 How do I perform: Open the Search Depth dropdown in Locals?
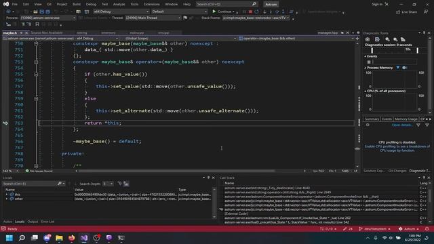[108, 184]
